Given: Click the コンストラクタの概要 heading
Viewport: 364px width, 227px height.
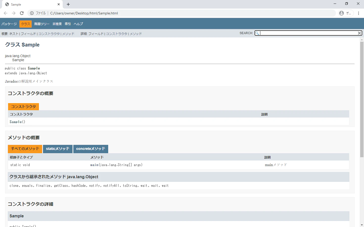Looking at the screenshot, I should [31, 94].
